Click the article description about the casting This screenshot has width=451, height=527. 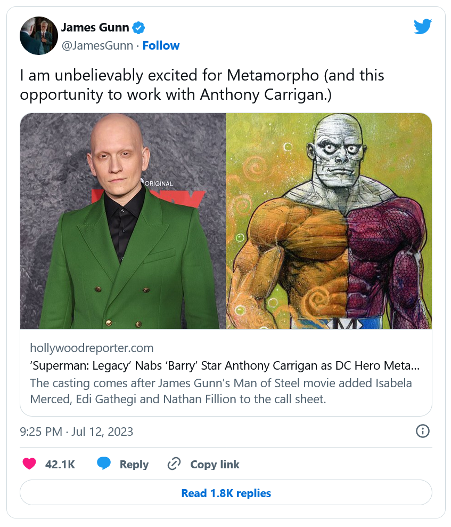click(x=220, y=390)
